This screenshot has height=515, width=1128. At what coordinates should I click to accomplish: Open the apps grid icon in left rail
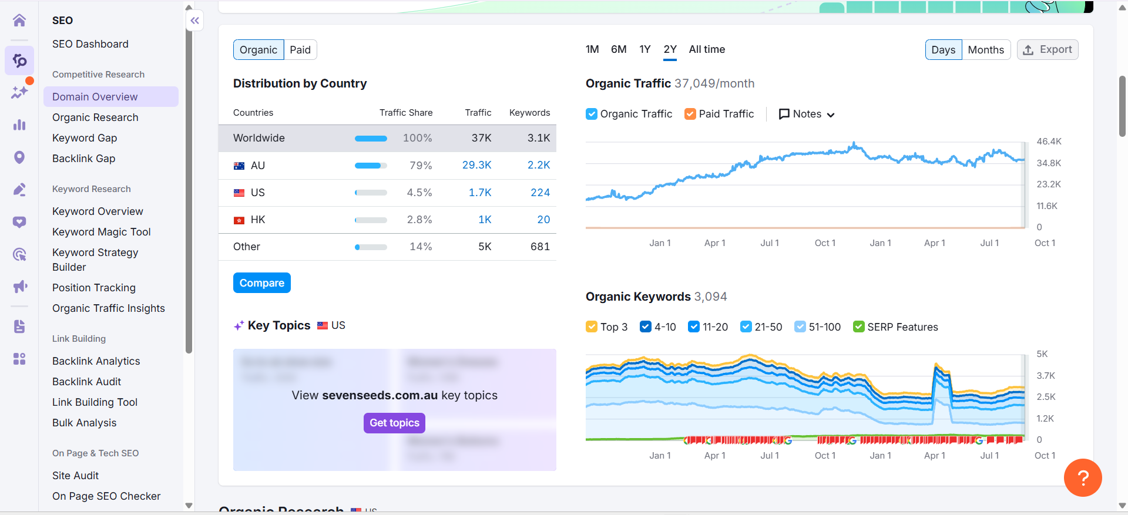tap(19, 359)
